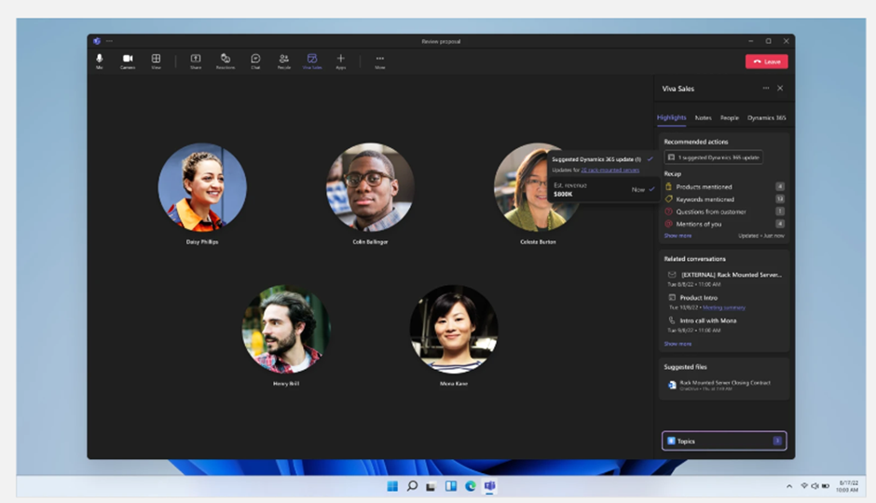Click the Mentions of you @ icon
The height and width of the screenshot is (503, 876).
point(669,224)
